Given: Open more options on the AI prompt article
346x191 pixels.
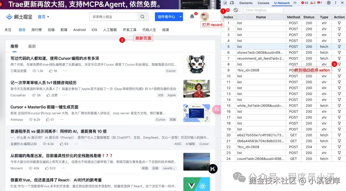Looking at the screenshot, I should [76, 144].
